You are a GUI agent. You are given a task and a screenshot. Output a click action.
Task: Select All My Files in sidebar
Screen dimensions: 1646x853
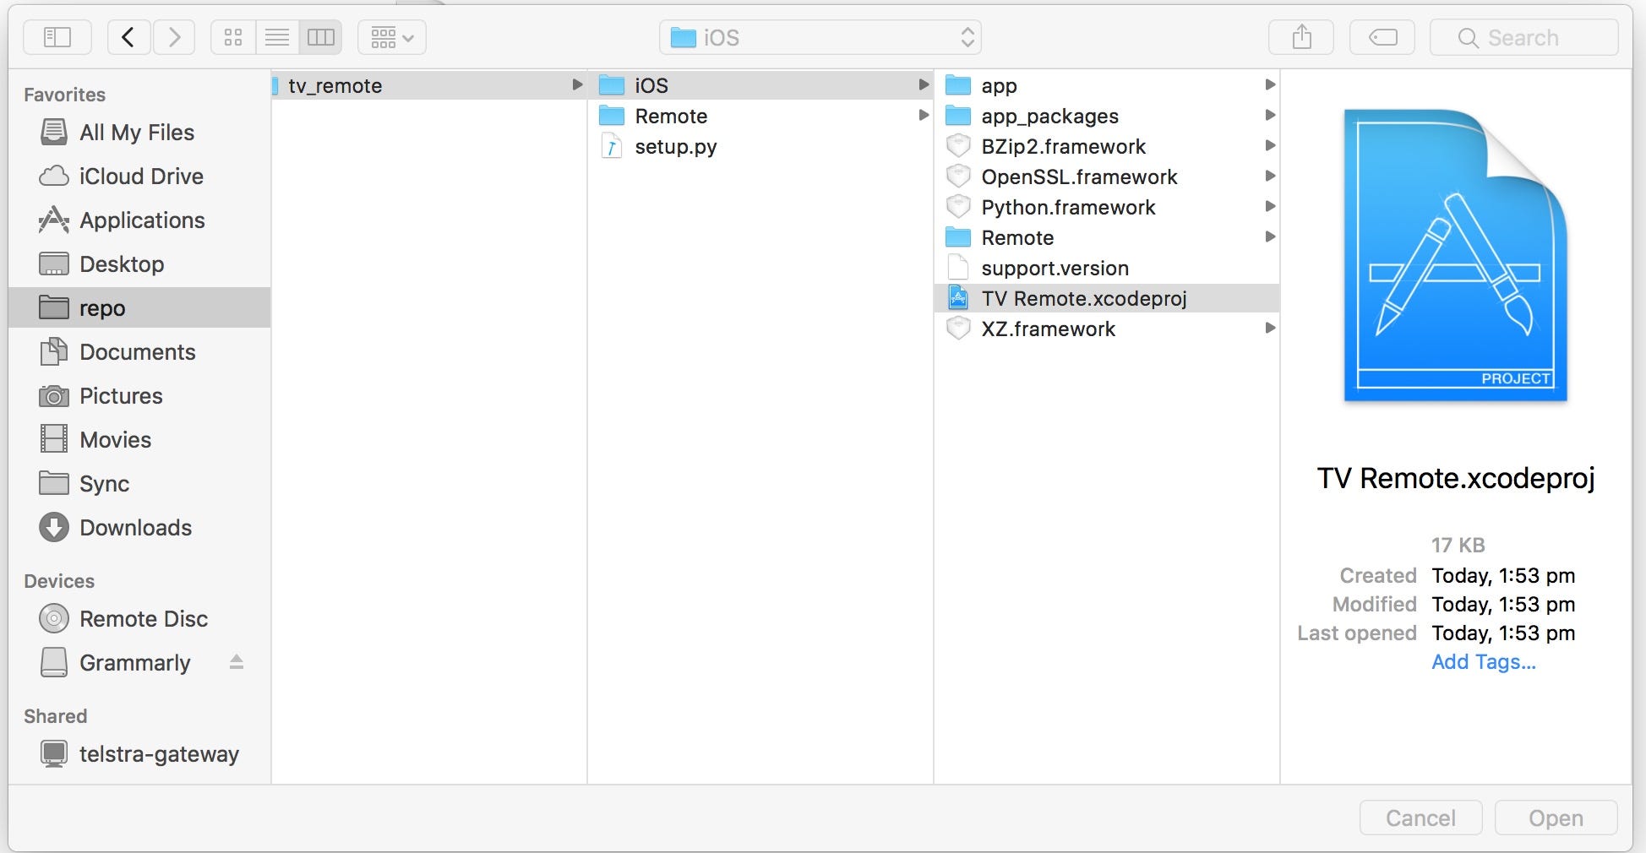pos(139,133)
